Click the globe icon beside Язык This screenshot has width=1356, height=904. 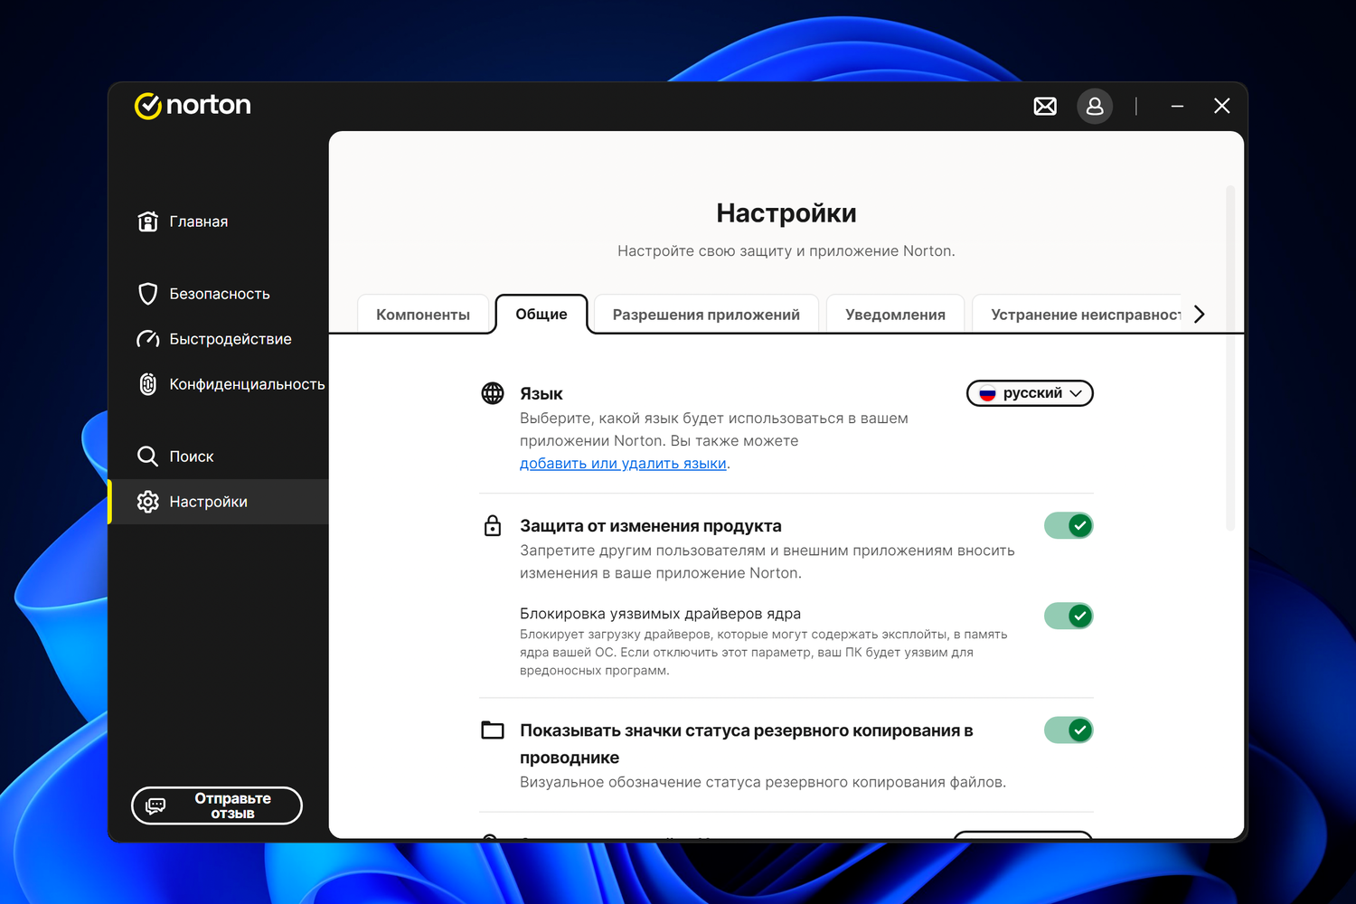[493, 393]
